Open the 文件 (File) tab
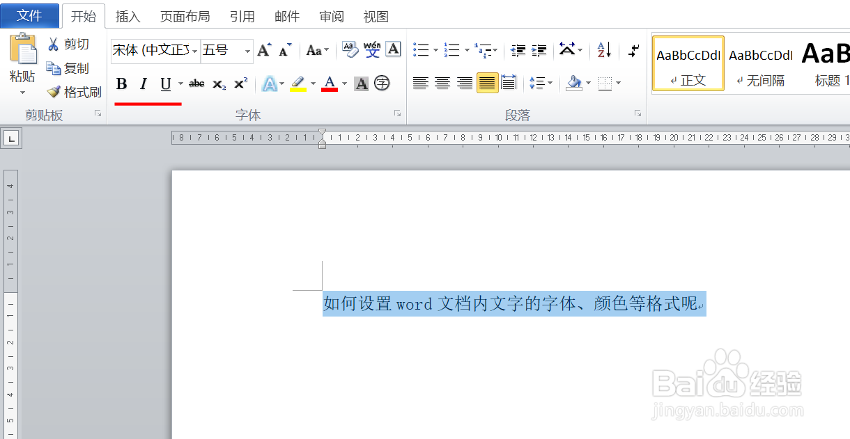850x439 pixels. pos(29,15)
